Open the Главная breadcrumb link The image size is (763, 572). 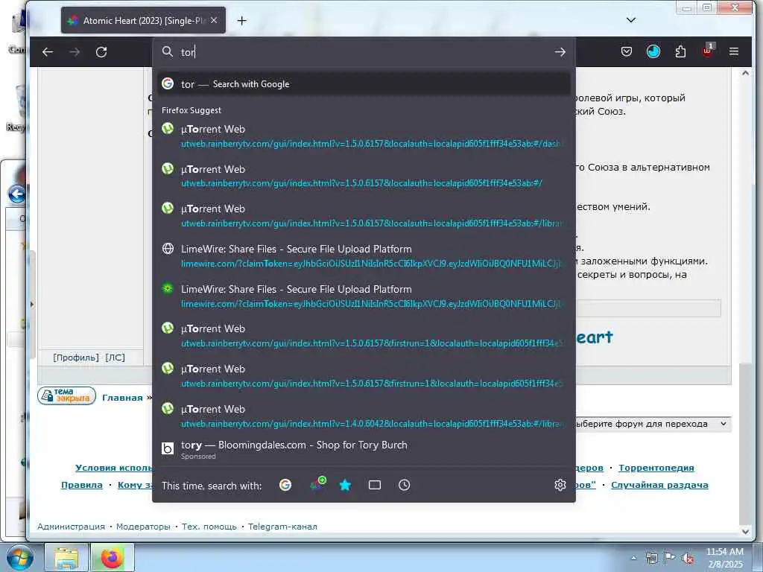[x=122, y=398]
